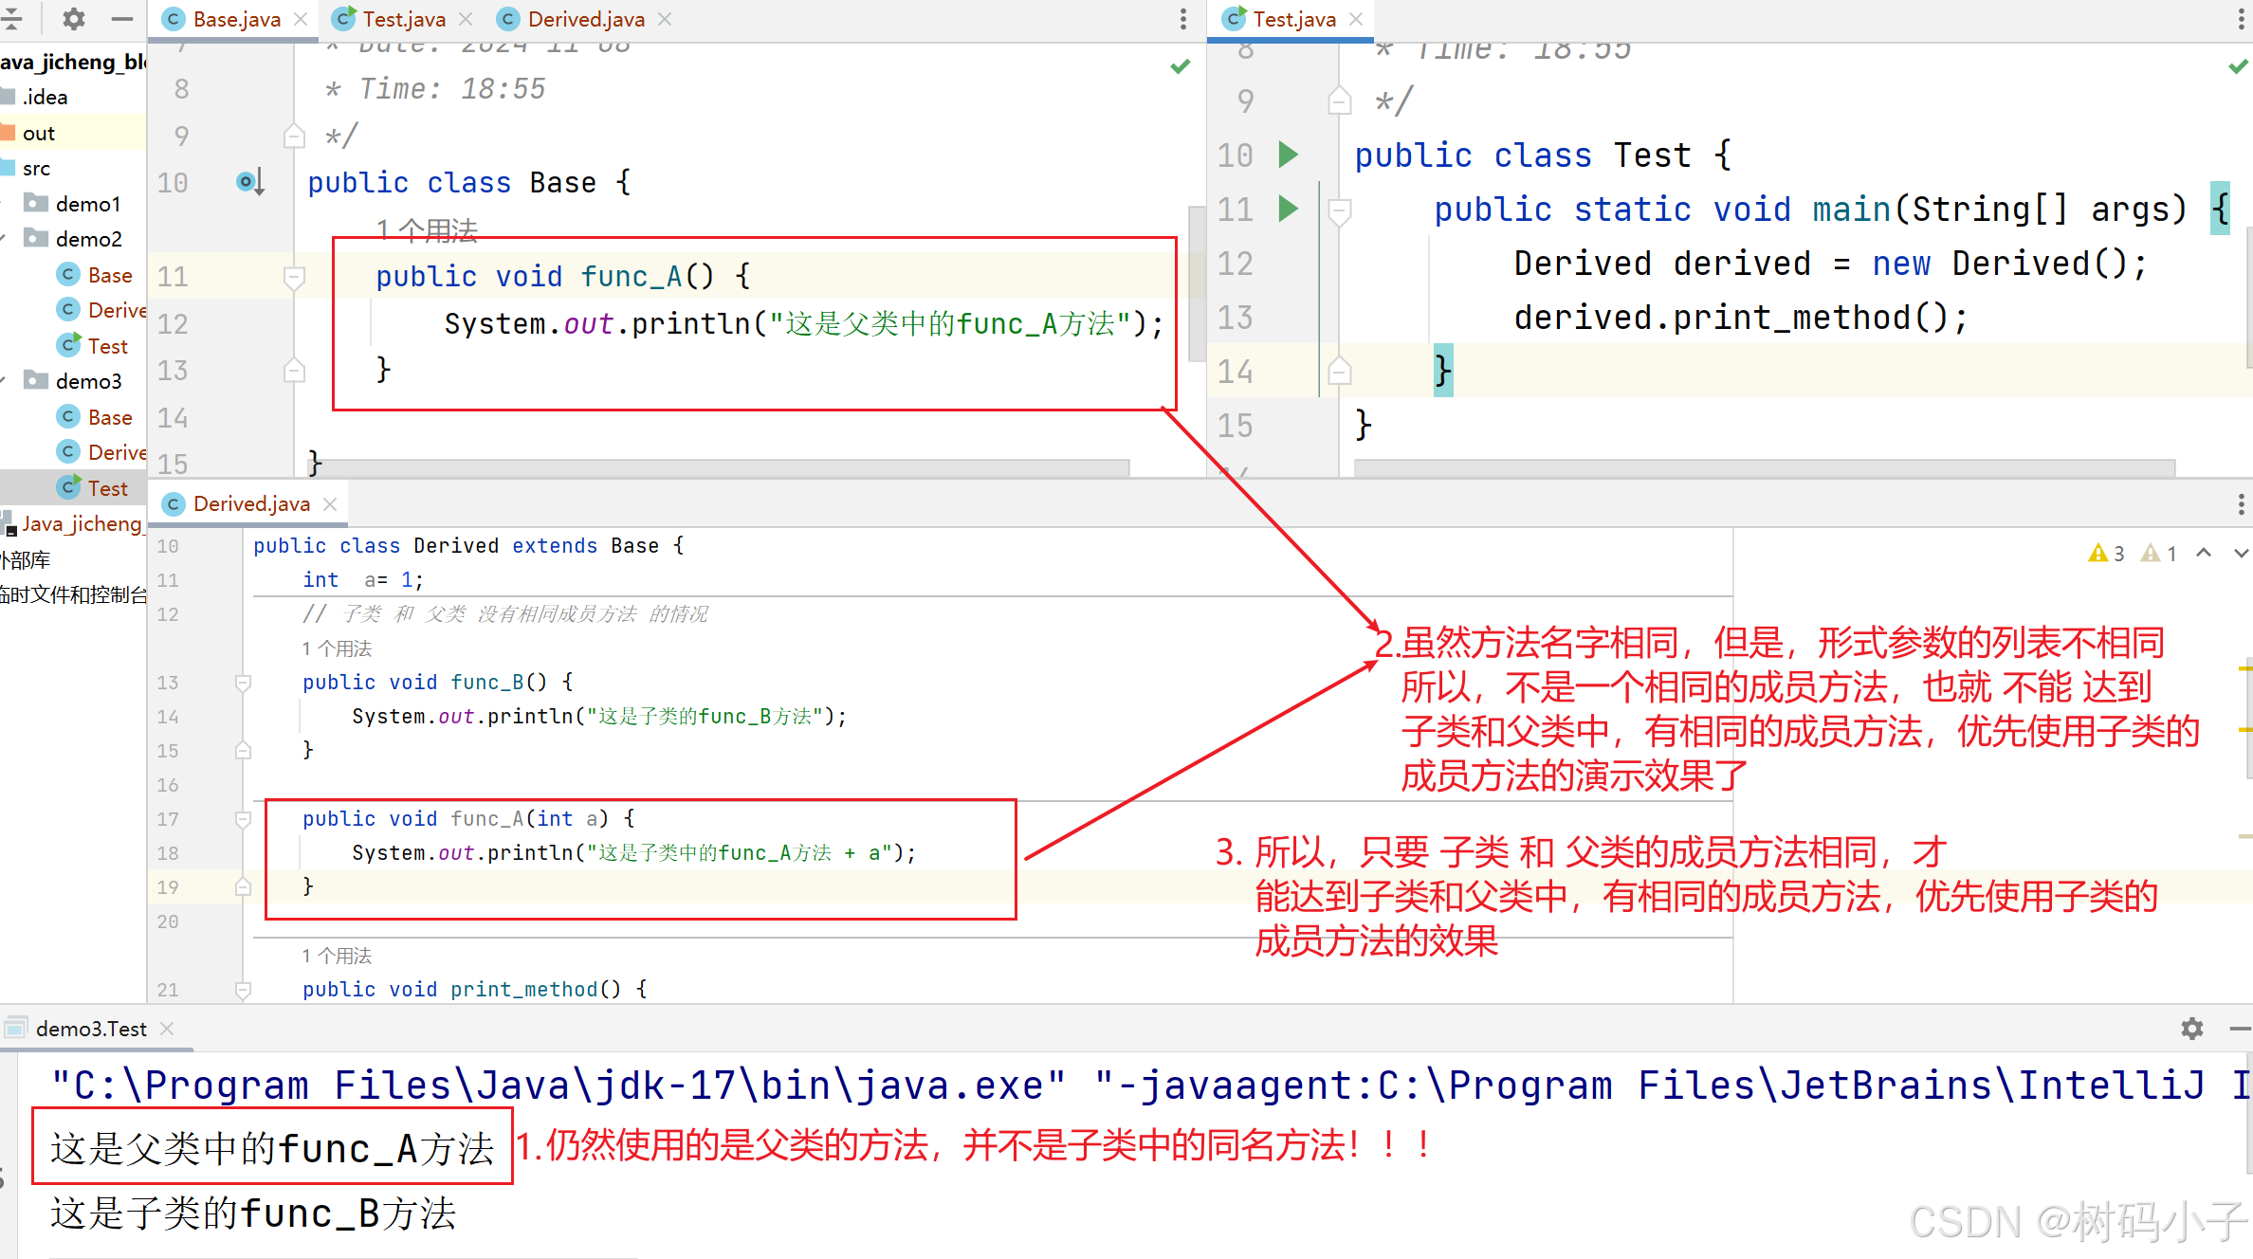Fold the main method in Test.java

[1339, 210]
